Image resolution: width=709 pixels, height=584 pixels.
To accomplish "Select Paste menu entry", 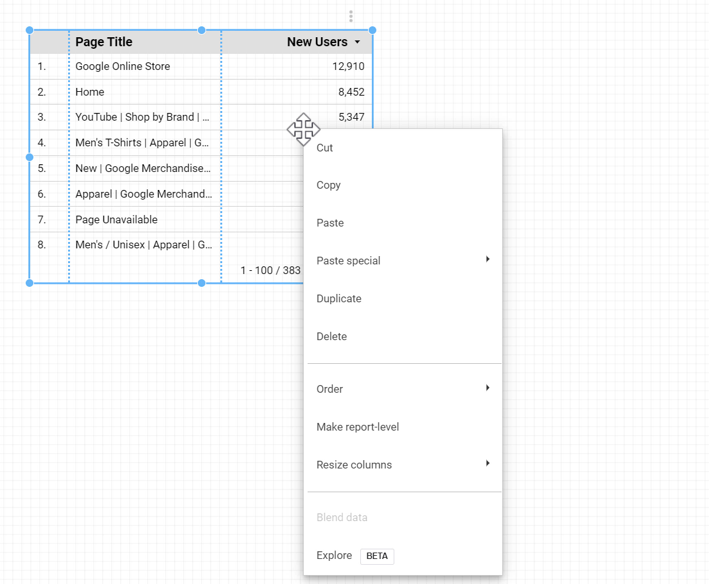I will tap(403, 223).
